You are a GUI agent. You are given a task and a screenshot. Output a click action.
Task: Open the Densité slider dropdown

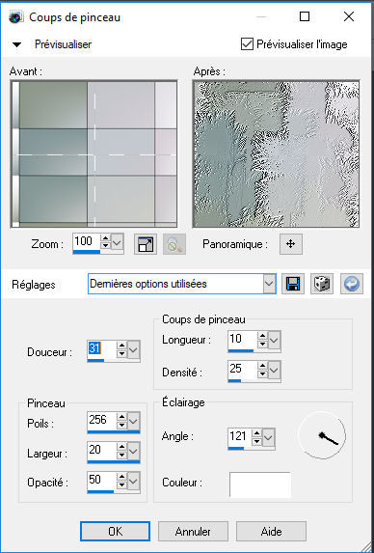[275, 370]
